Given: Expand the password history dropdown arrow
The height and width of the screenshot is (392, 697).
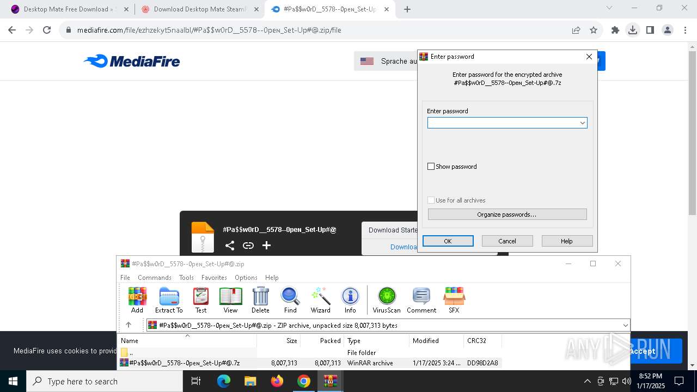Looking at the screenshot, I should (582, 123).
